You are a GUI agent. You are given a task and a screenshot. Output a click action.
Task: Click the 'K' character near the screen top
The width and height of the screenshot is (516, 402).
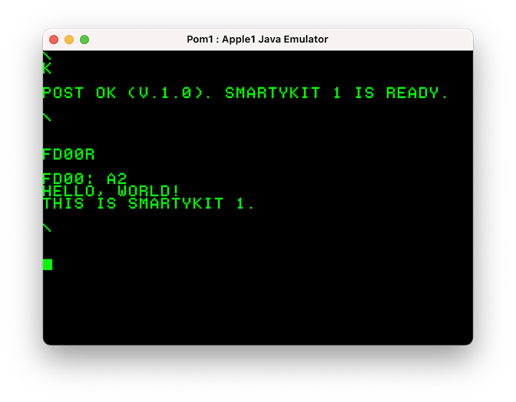(47, 68)
